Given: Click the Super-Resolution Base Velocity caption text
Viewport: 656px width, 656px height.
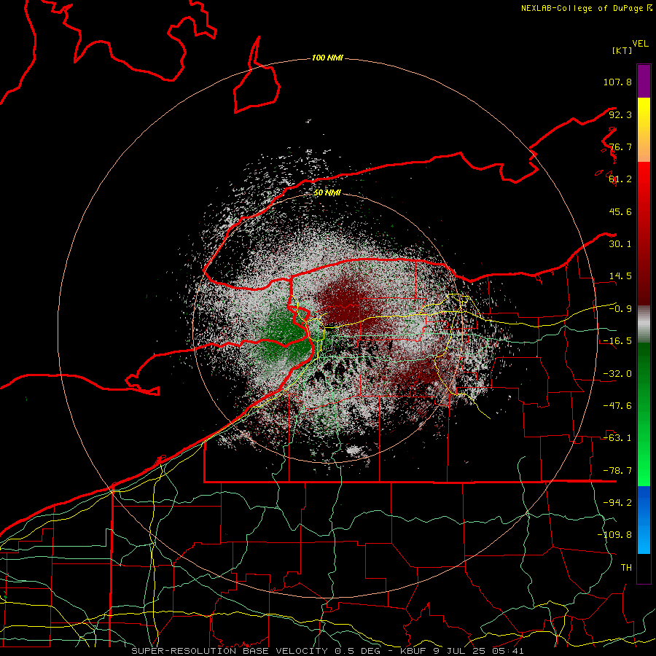Looking at the screenshot, I should pos(327,651).
